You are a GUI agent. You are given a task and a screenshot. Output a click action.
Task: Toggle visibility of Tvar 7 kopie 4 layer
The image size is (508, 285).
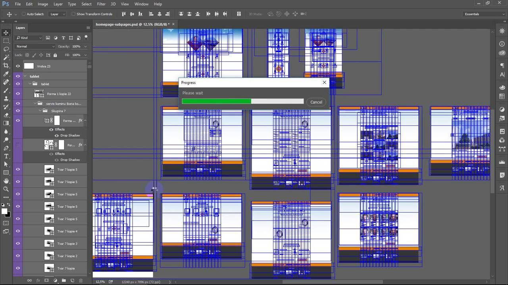[18, 231]
